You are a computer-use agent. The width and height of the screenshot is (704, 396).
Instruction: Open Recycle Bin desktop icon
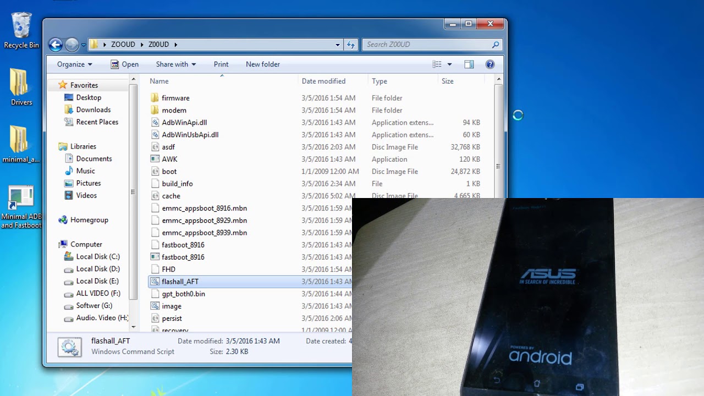(x=21, y=31)
